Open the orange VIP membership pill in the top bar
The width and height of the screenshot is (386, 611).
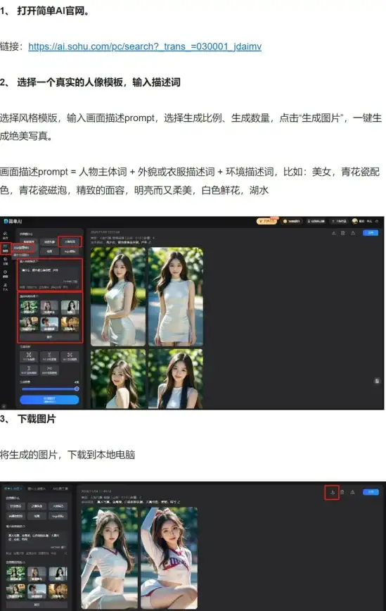tap(267, 221)
